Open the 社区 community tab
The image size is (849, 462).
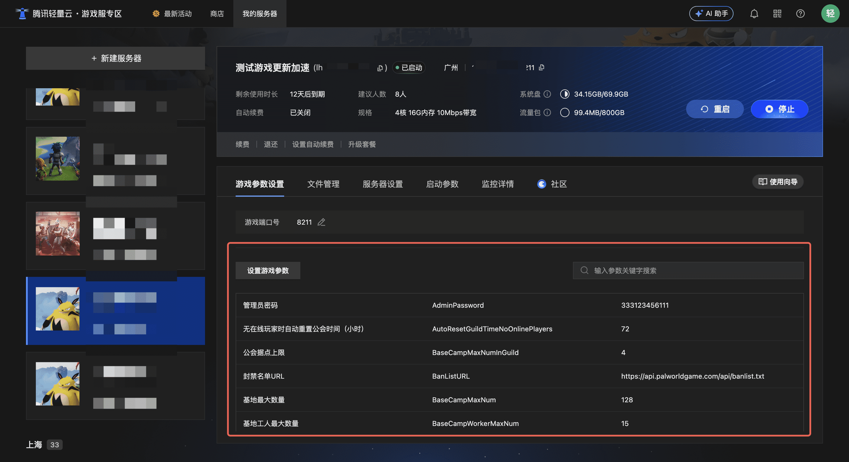552,184
